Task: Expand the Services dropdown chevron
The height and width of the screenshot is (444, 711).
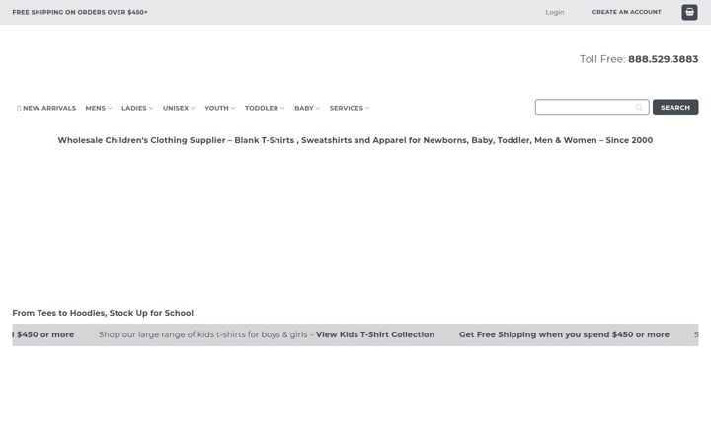Action: (366, 108)
